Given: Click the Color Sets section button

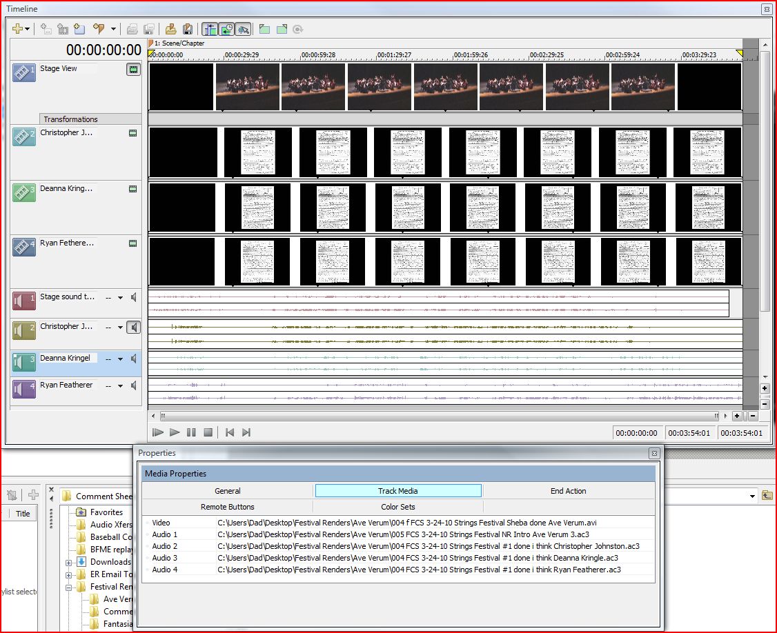Looking at the screenshot, I should (397, 507).
